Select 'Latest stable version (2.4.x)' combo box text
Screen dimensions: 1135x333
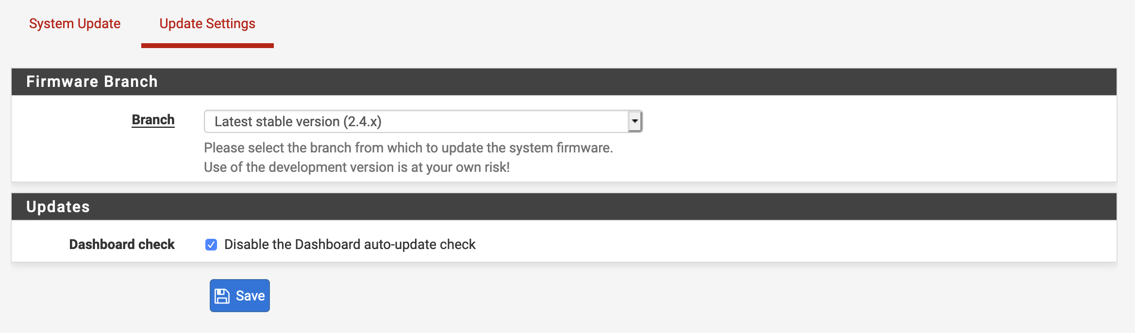pyautogui.click(x=298, y=121)
